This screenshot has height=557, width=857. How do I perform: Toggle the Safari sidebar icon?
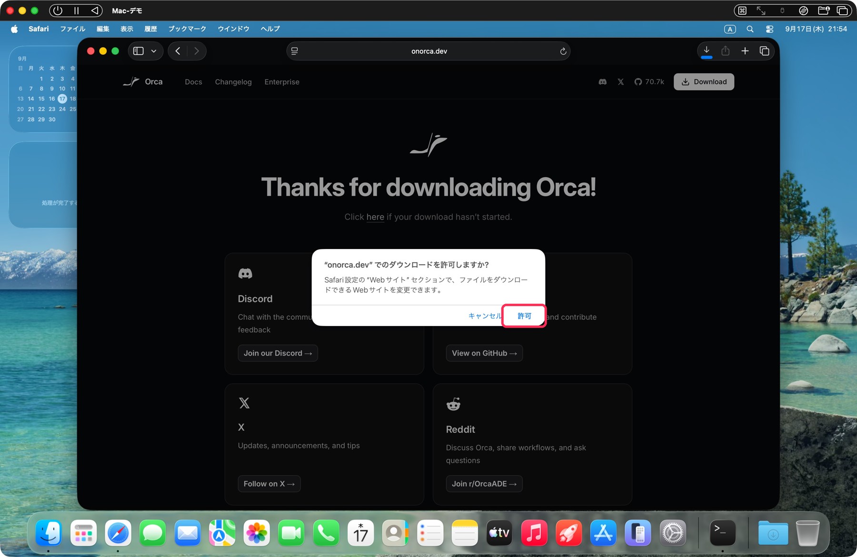click(x=139, y=51)
